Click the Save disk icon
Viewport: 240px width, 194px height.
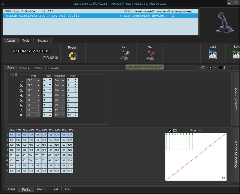236,55
